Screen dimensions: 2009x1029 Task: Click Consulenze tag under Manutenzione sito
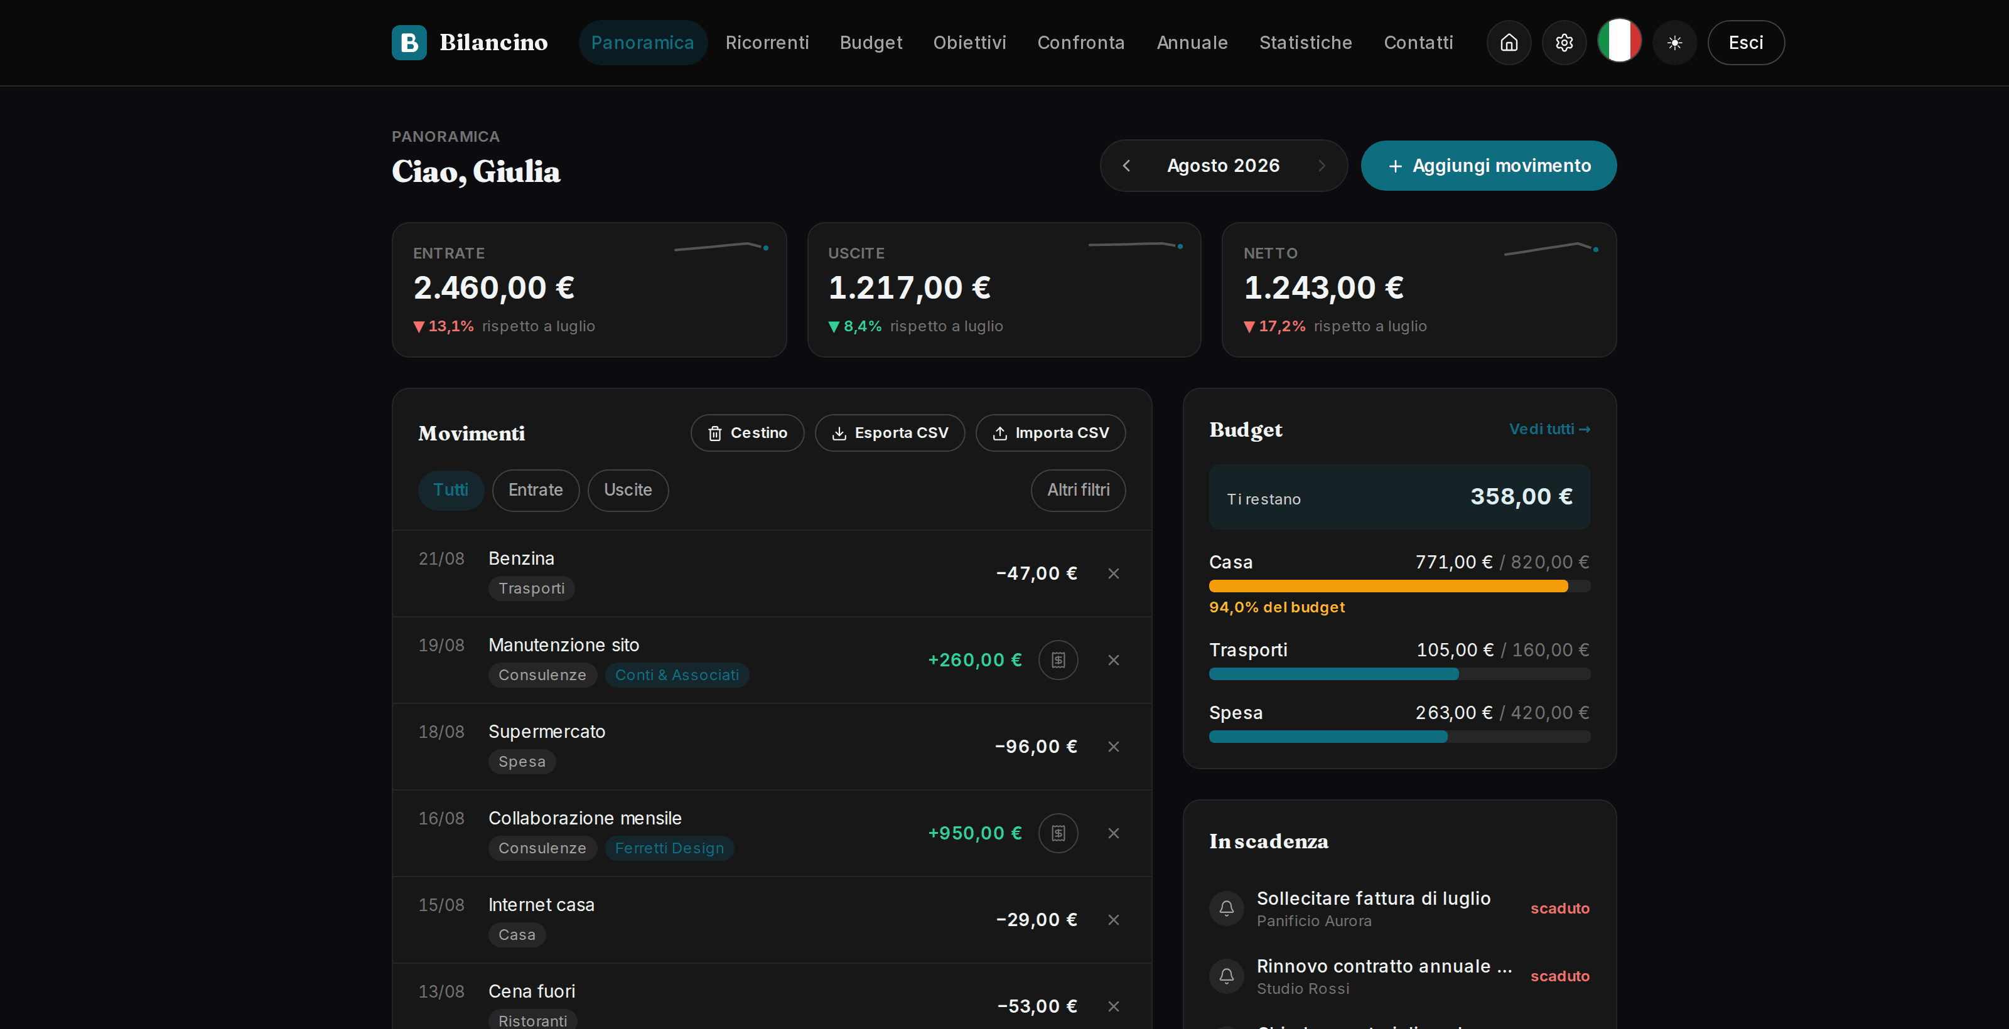[x=542, y=675]
